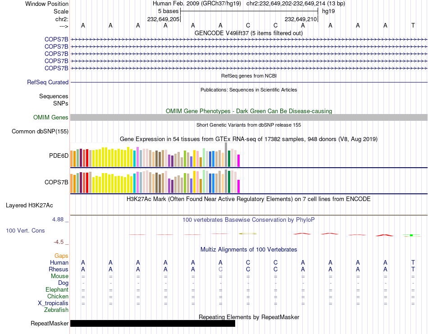Screen dimensions: 428x334
Task: Click coordinate marker 232,649,210
Action: click(x=301, y=19)
